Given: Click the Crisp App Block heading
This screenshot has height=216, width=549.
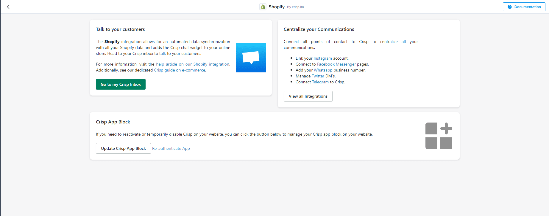Looking at the screenshot, I should (x=113, y=122).
